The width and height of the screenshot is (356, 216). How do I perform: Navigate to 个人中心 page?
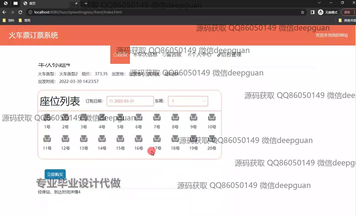[199, 55]
